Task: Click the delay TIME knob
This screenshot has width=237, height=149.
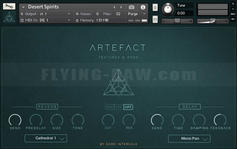Action: pos(178,120)
